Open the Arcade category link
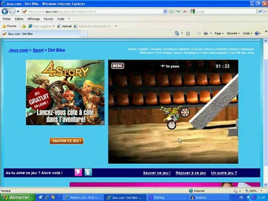Image resolution: width=268 pixels, height=201 pixels. pos(156,49)
